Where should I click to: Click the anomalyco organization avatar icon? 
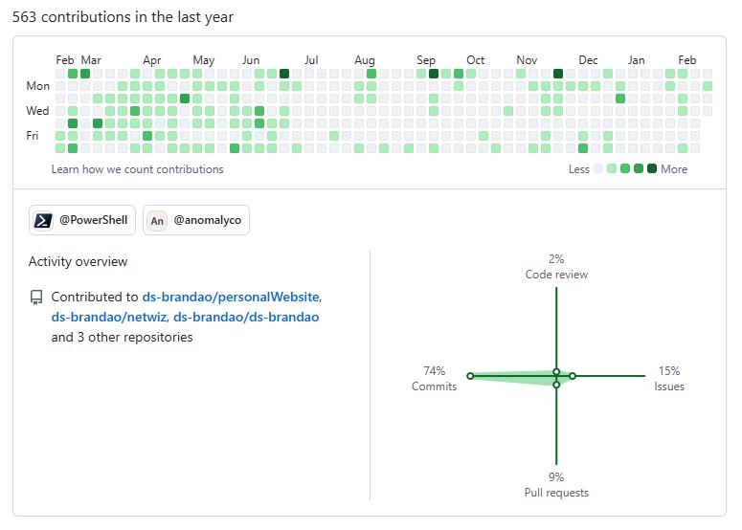(157, 220)
